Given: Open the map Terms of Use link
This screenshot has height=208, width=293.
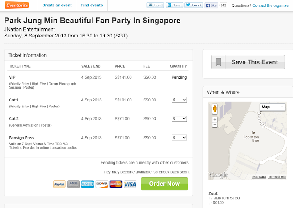Looking at the screenshot, I should (x=277, y=177).
